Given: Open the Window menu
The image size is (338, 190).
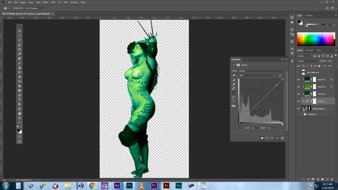Looking at the screenshot, I should (x=74, y=2).
